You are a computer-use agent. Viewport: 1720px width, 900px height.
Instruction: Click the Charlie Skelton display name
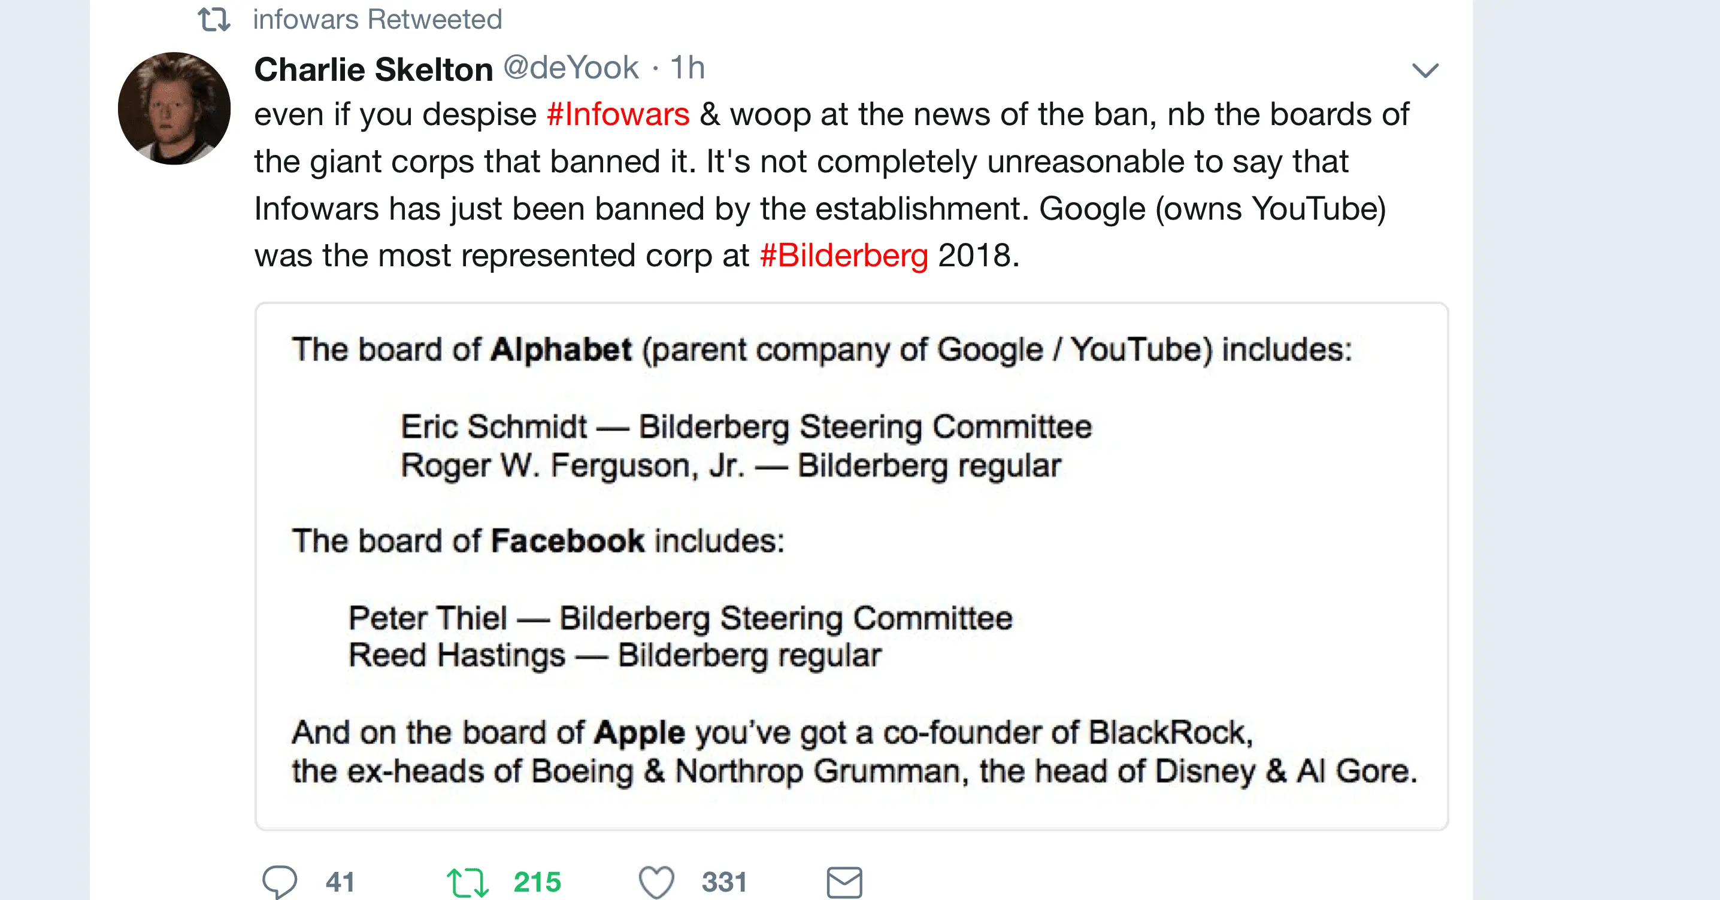pyautogui.click(x=373, y=69)
